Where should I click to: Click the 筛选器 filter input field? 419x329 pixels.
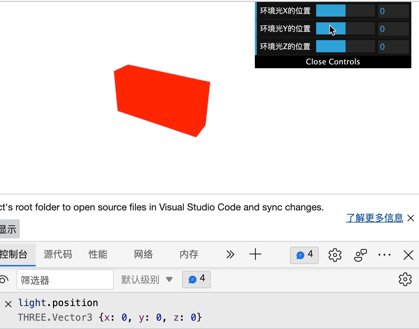pyautogui.click(x=65, y=279)
